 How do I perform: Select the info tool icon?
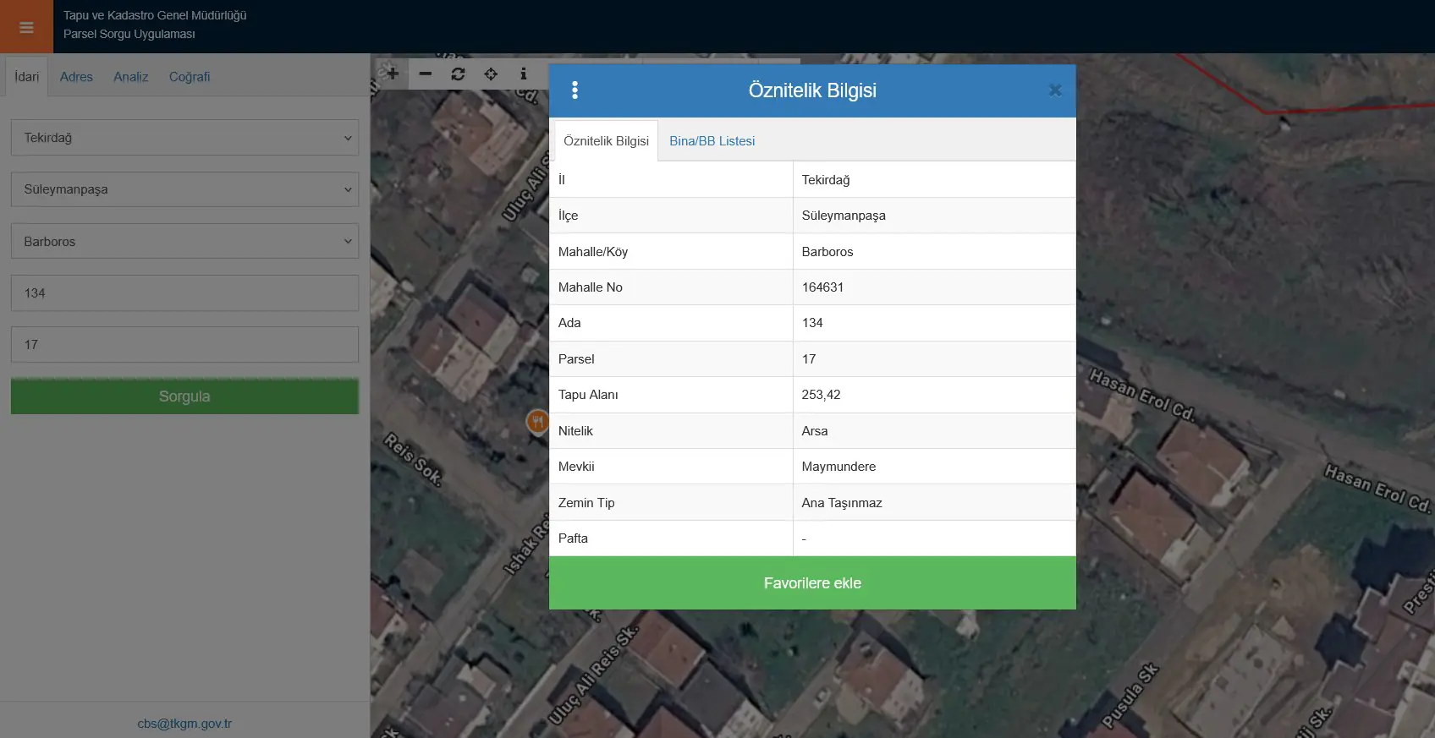524,74
